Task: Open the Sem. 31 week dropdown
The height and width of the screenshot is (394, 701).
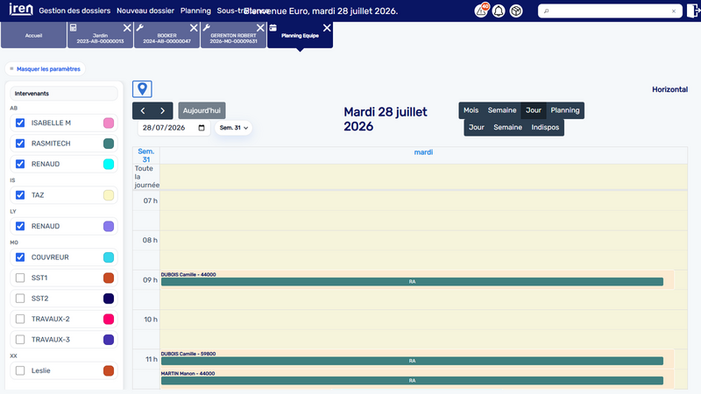Action: (233, 128)
